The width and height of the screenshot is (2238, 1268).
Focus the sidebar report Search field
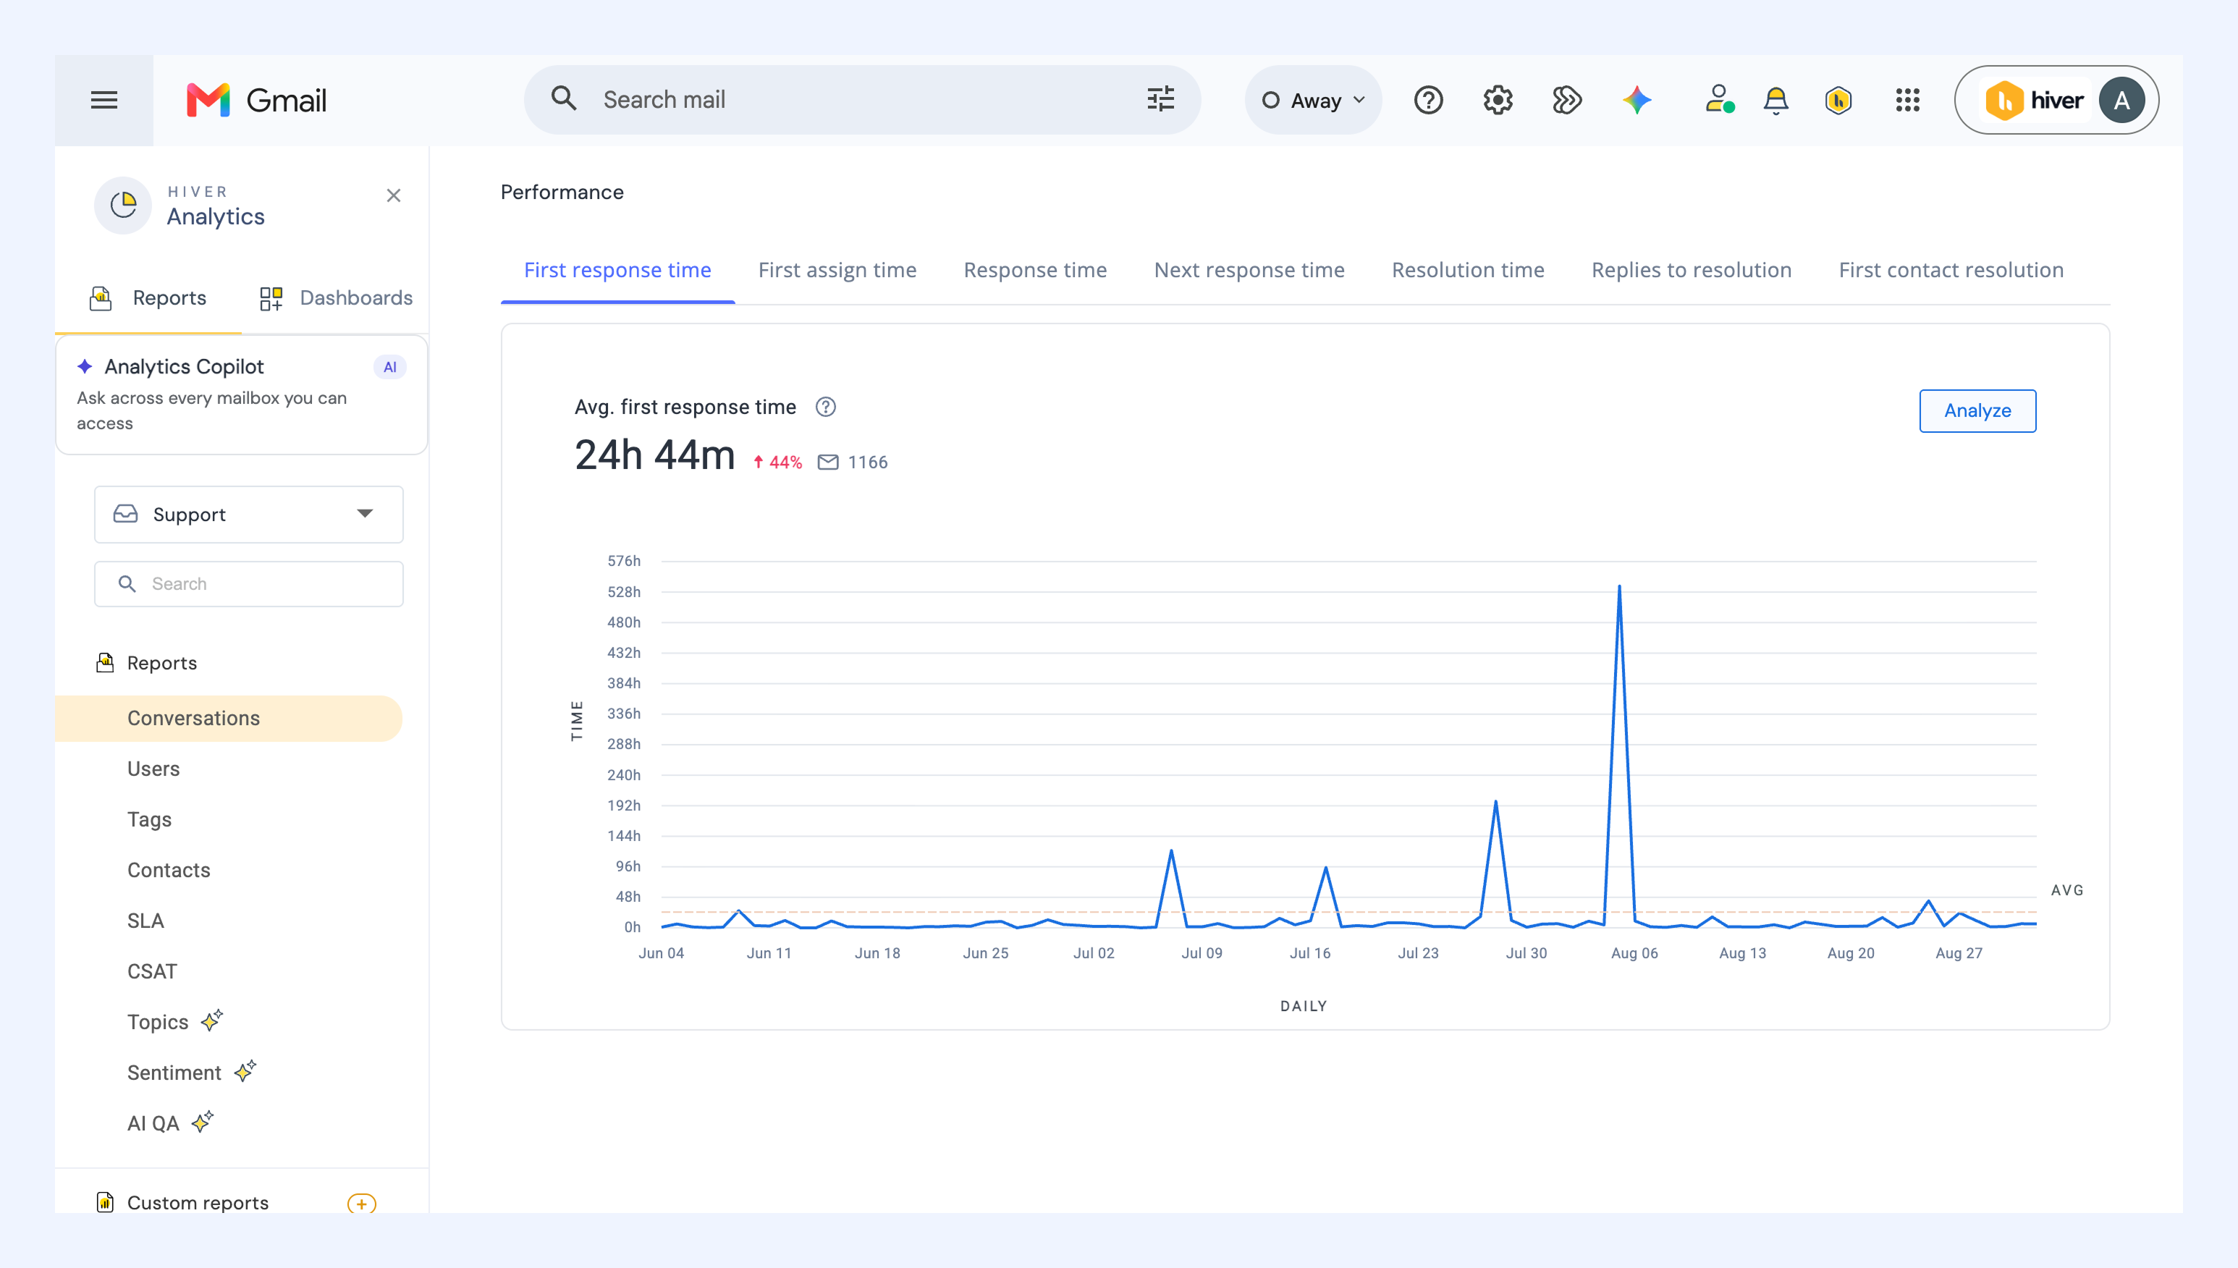click(248, 583)
